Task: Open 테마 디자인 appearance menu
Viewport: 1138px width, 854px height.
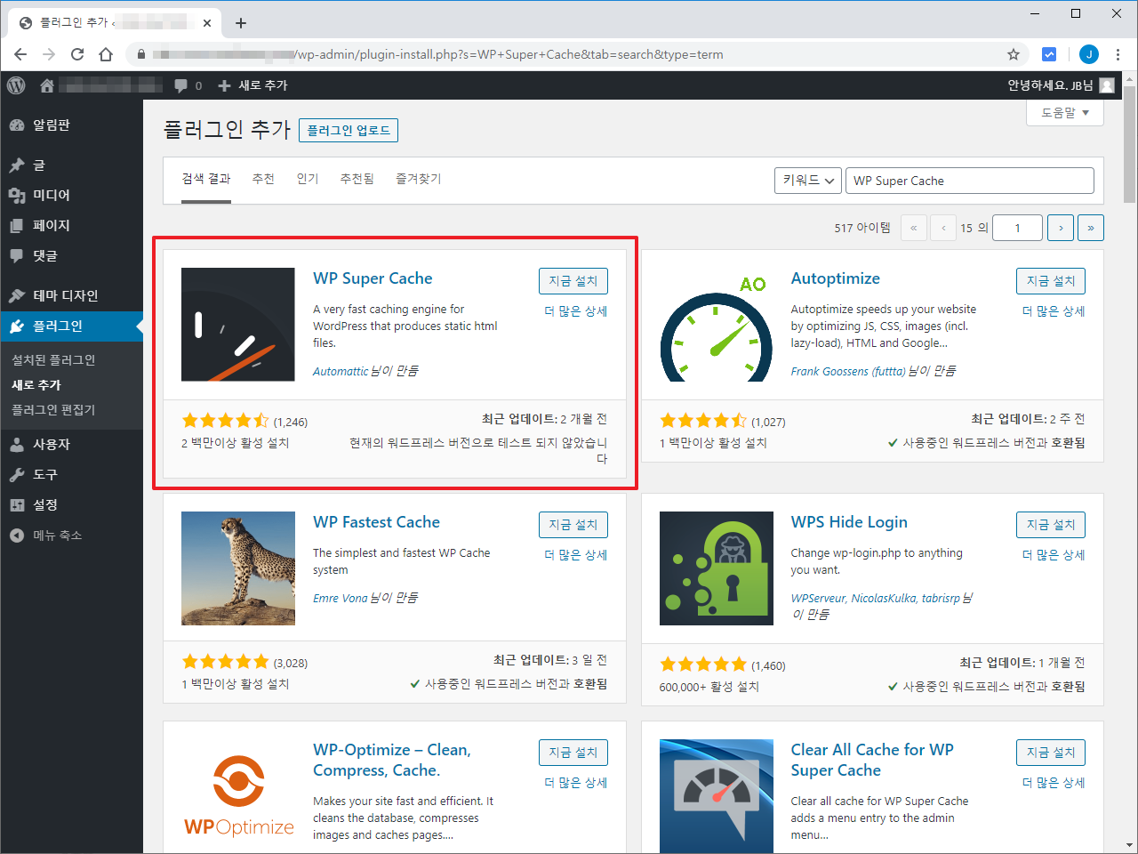Action: [71, 296]
